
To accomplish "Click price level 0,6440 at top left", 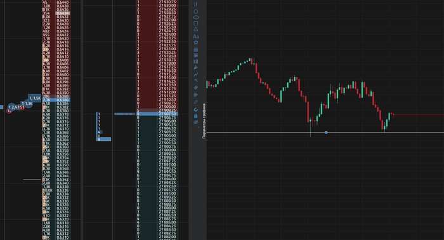I will click(62, 2).
